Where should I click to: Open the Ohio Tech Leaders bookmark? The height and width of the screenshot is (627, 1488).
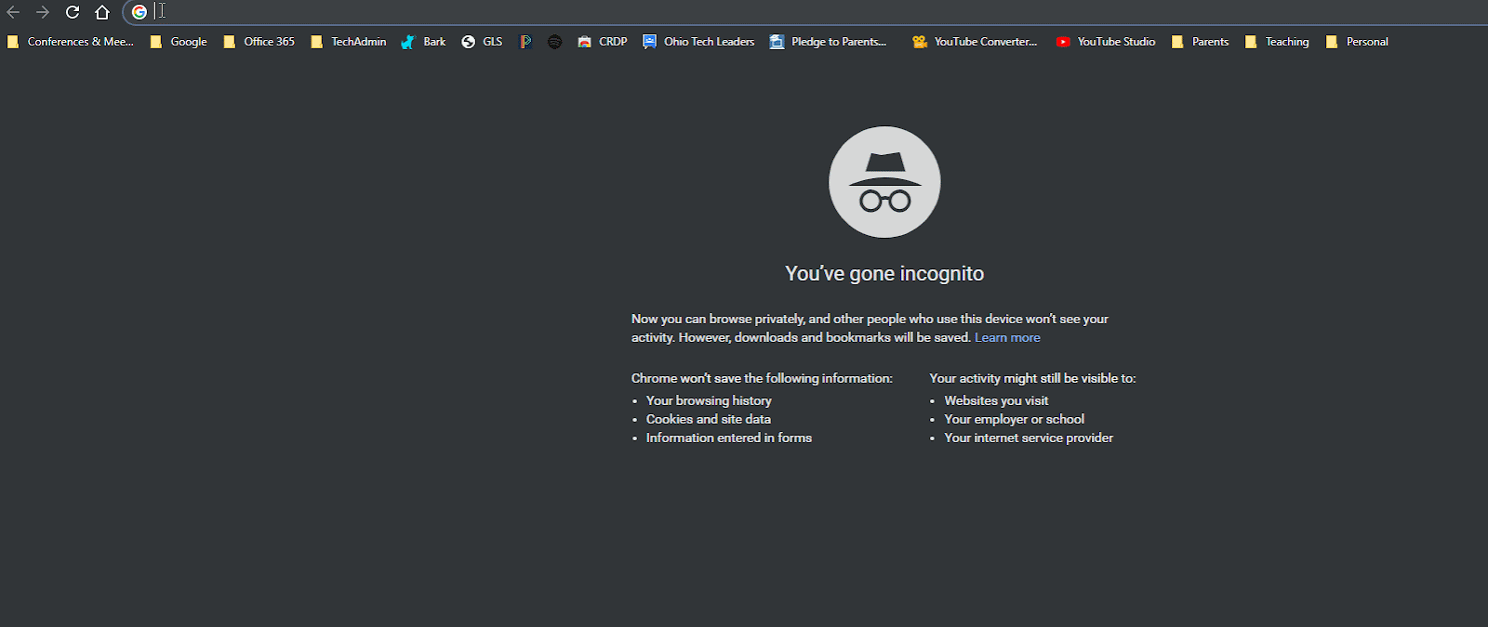[x=698, y=42]
